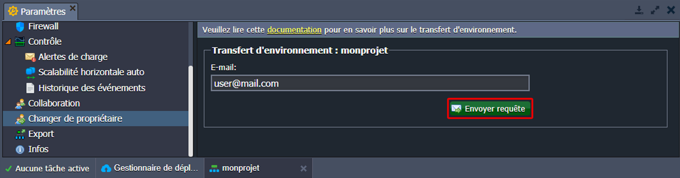Open the Collaboration section
This screenshot has width=680, height=178.
tap(54, 104)
